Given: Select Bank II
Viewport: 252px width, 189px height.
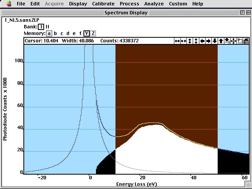Looking at the screenshot, I should click(47, 27).
